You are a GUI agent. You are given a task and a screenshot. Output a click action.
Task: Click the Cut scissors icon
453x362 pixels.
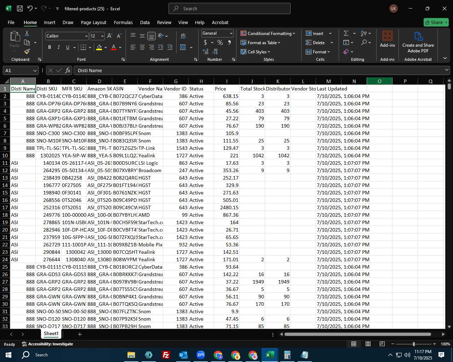point(27,33)
